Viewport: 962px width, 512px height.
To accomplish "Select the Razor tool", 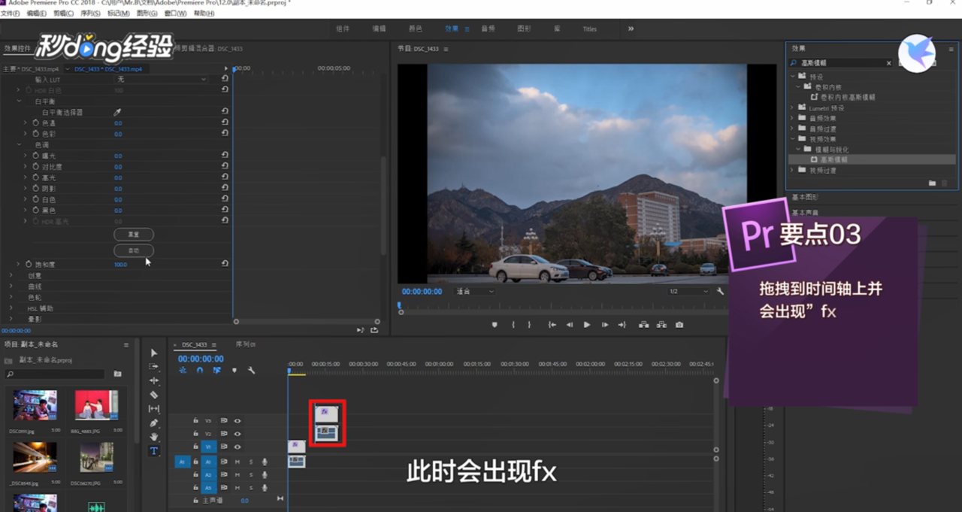I will (154, 395).
